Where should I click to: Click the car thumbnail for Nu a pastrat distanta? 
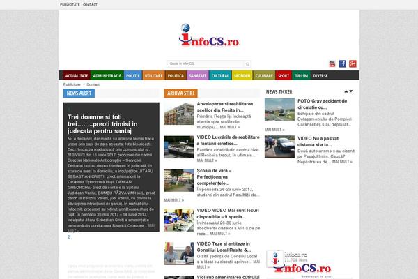(x=279, y=146)
